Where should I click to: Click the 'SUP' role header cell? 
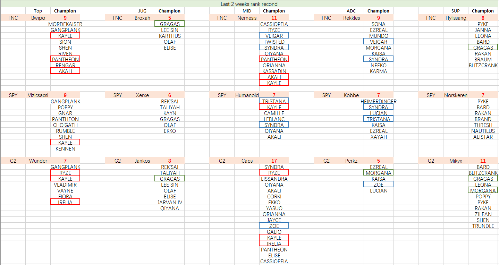pyautogui.click(x=456, y=11)
